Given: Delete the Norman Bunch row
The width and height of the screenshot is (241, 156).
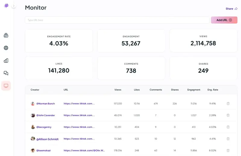Looking at the screenshot, I should click(x=228, y=104).
